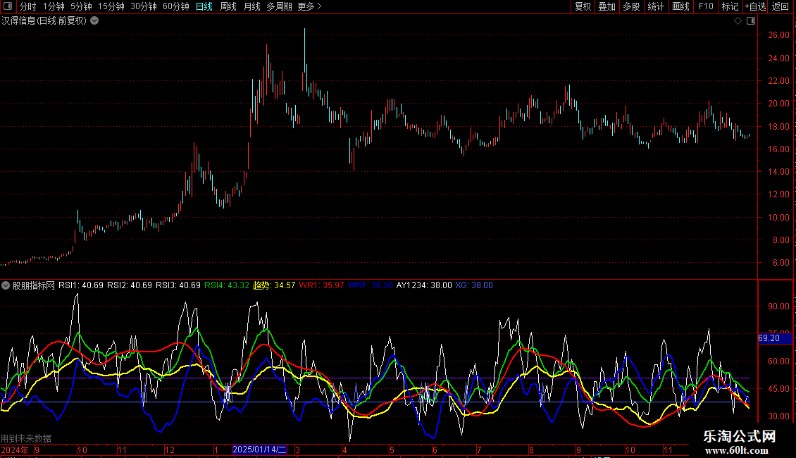This screenshot has height=458, width=796.
Task: Click the yellow 趋势: 34.57 label
Action: pos(274,285)
